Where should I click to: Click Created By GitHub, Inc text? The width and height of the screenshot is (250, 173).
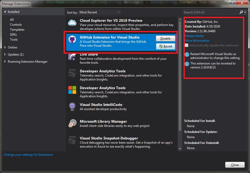(201, 22)
